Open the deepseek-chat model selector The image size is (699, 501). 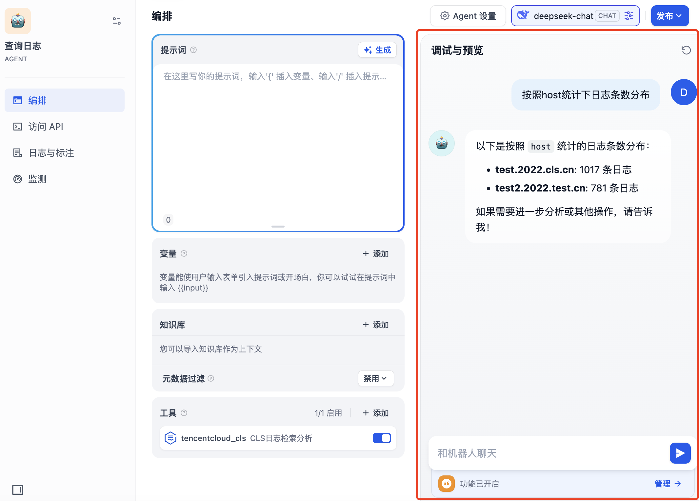click(x=563, y=16)
